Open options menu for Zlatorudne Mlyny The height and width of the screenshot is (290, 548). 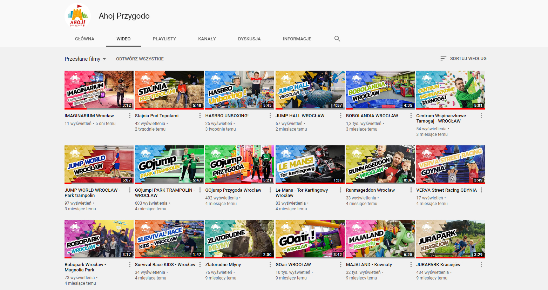tap(270, 264)
